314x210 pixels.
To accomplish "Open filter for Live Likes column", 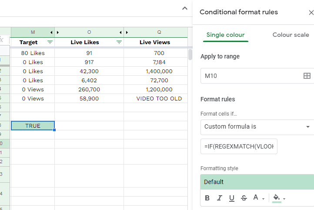I will click(x=119, y=42).
